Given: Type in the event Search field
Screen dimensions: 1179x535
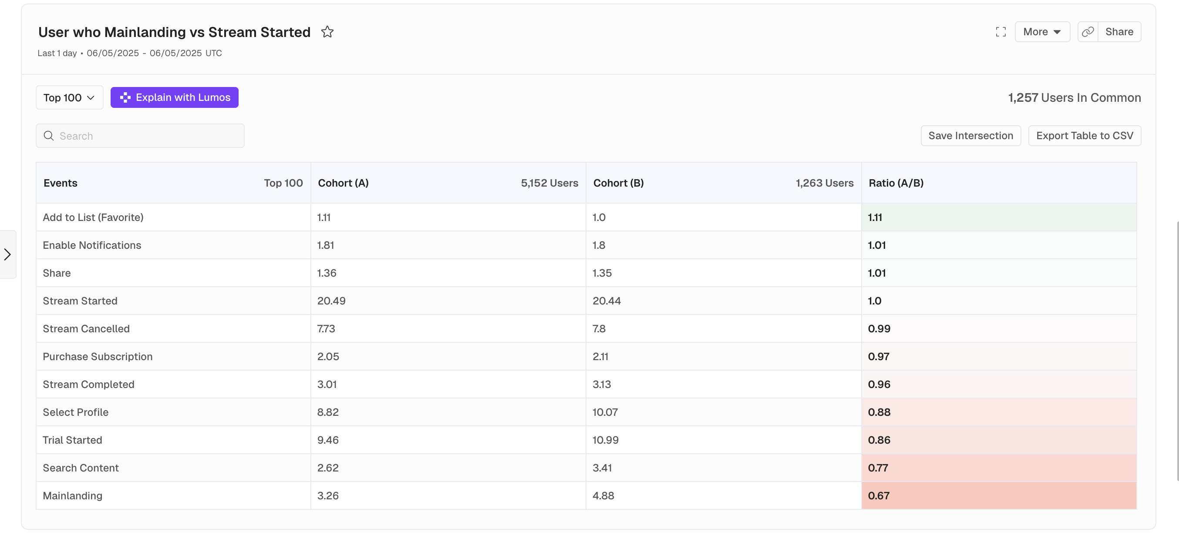Looking at the screenshot, I should click(x=146, y=136).
